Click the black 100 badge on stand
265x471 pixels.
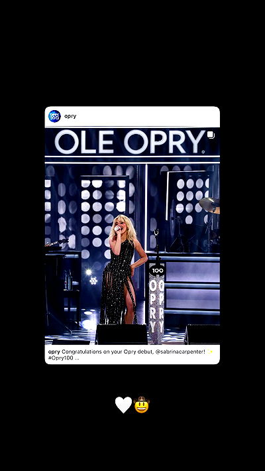coord(157,271)
